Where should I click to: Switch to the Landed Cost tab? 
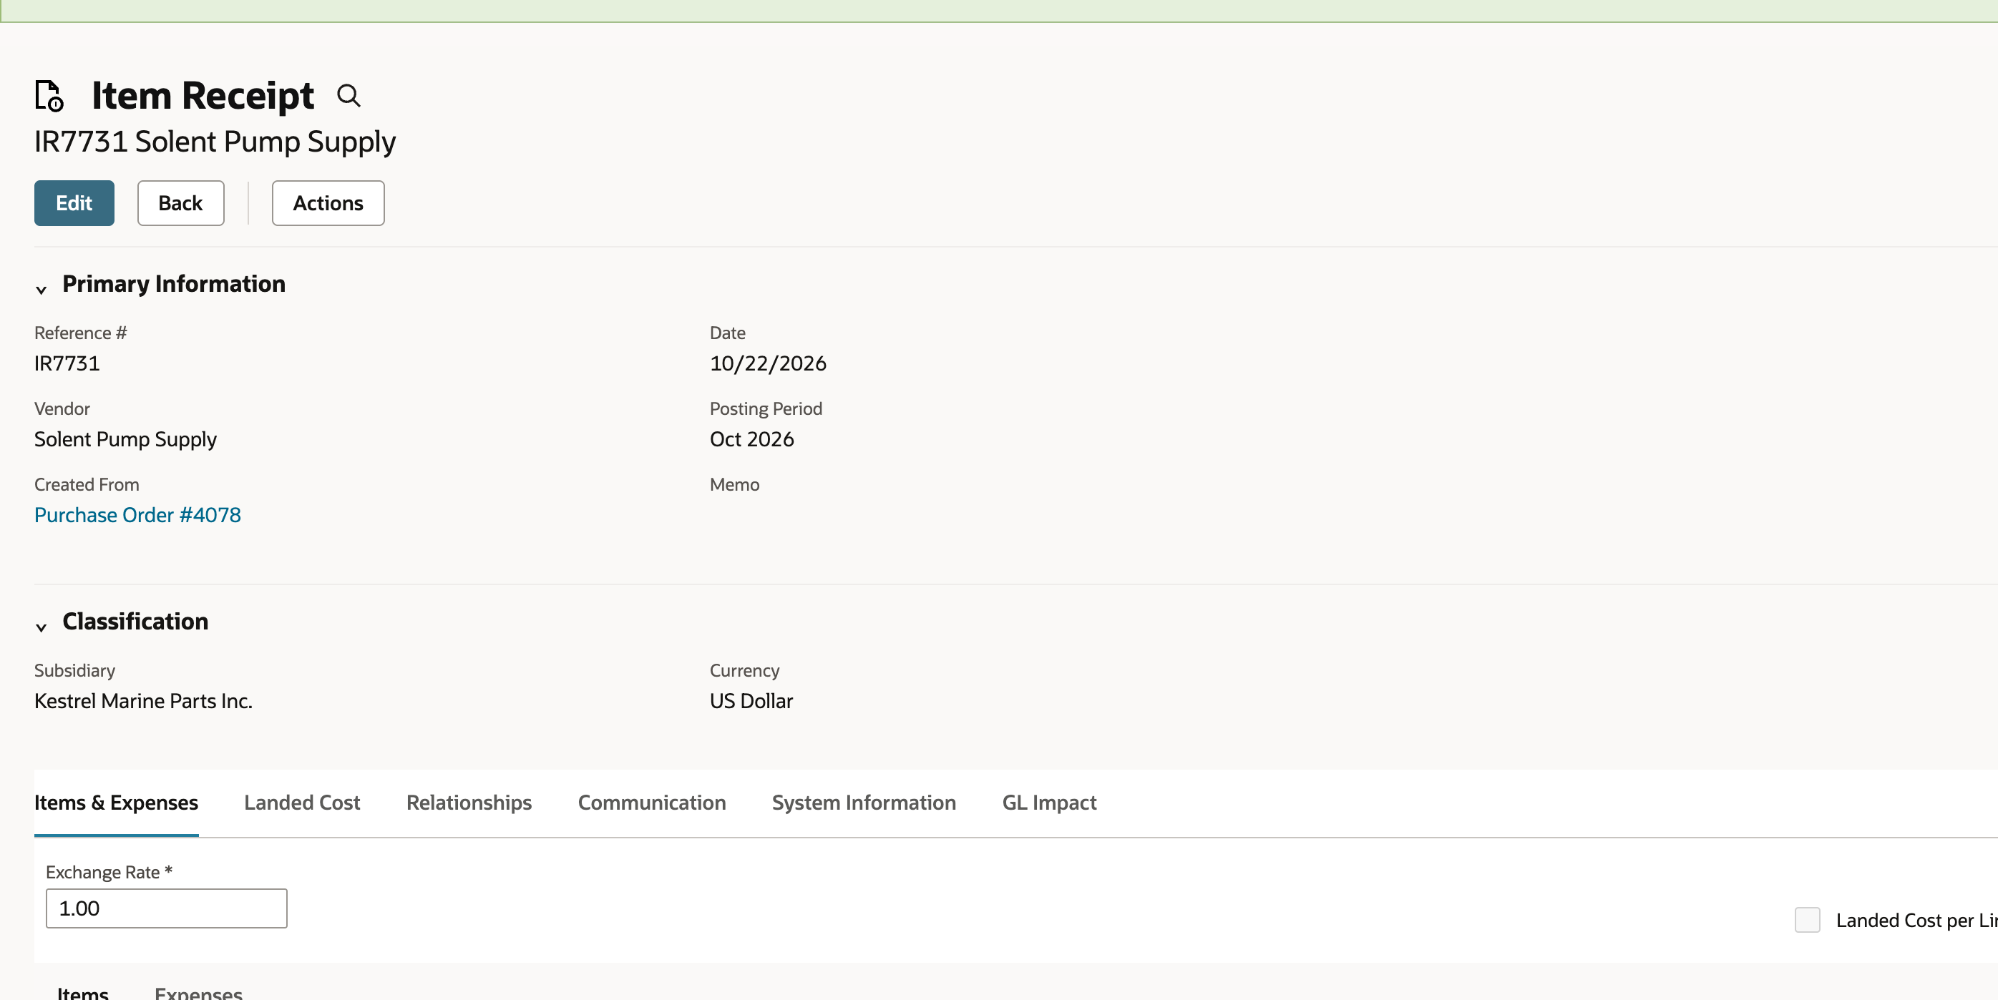302,803
